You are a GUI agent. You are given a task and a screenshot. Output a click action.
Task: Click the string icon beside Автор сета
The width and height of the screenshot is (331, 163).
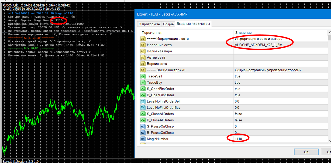coord(143,57)
